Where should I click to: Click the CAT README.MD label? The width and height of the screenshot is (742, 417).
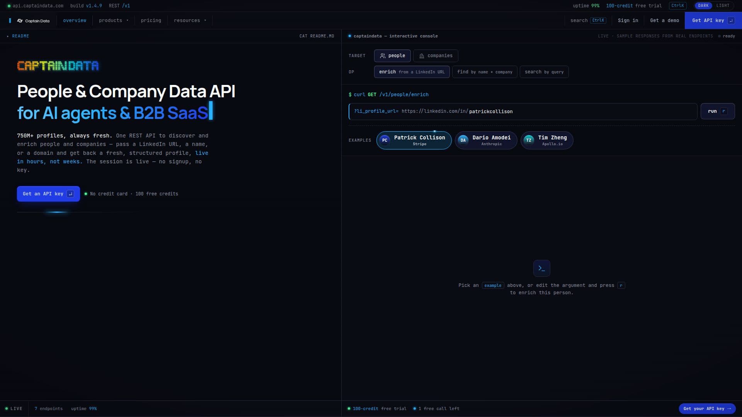click(317, 36)
